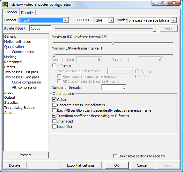
Task: Select the Encoder tab
Action: (x=11, y=12)
